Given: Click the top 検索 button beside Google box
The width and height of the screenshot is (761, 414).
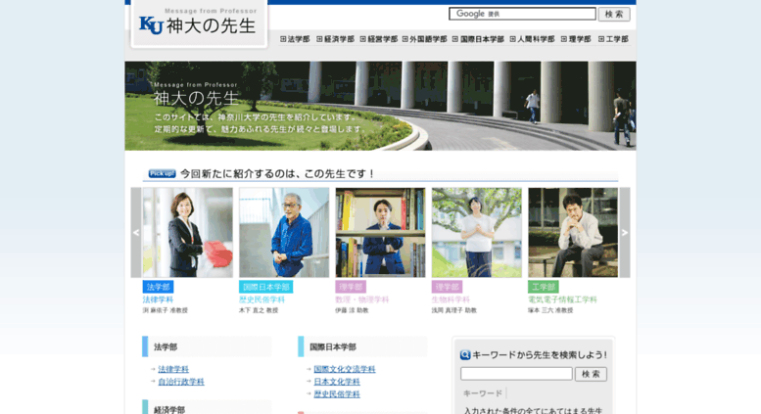Looking at the screenshot, I should [x=614, y=14].
